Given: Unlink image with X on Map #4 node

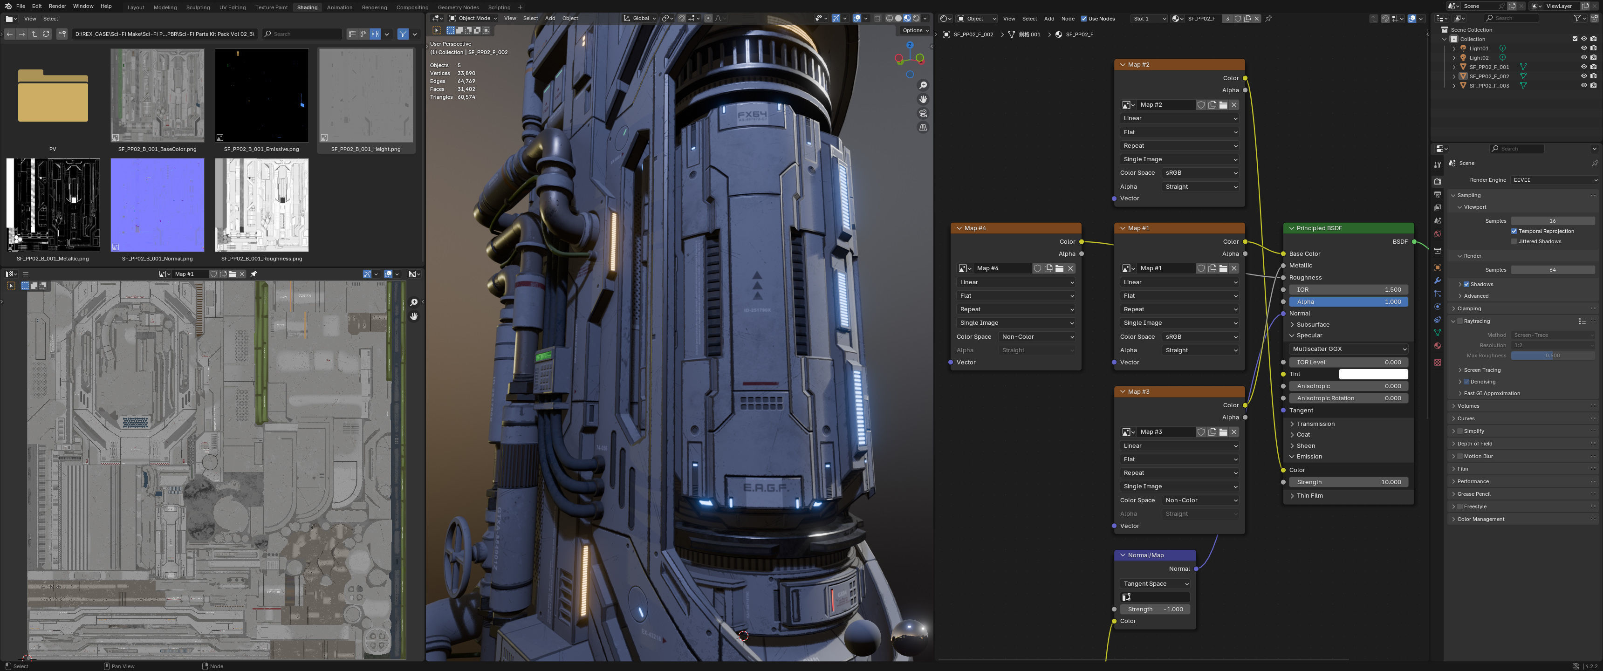Looking at the screenshot, I should coord(1070,268).
